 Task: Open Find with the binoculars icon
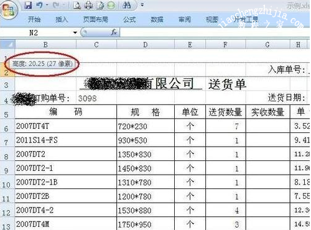[x=127, y=5]
